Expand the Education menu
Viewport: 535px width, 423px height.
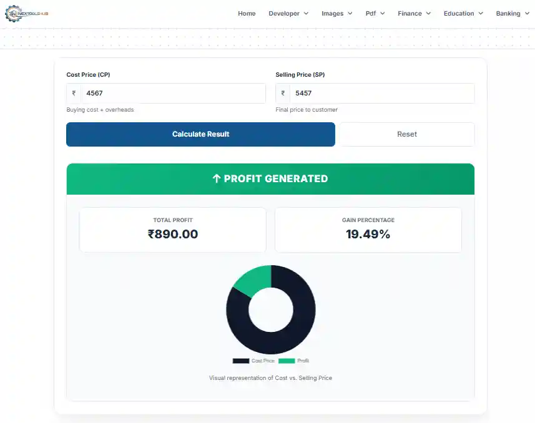pyautogui.click(x=463, y=13)
